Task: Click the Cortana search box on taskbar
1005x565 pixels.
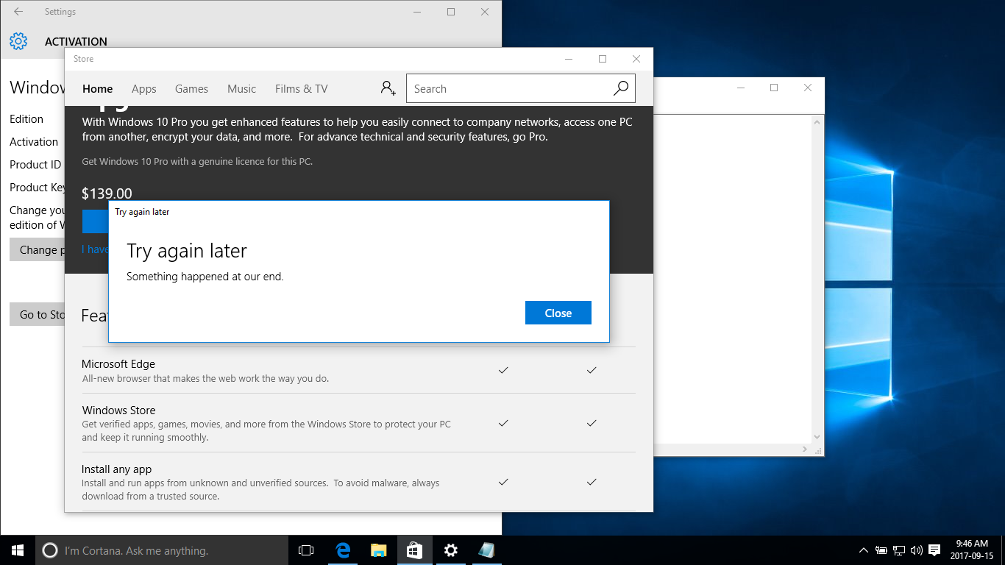Action: (x=162, y=550)
